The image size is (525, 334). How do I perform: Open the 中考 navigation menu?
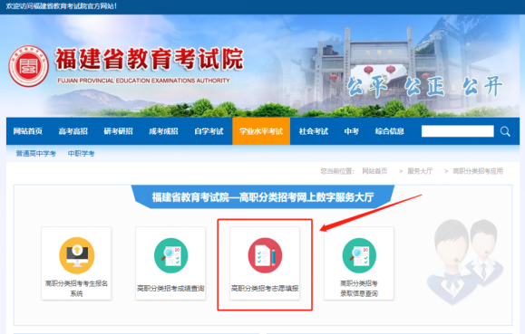tap(352, 131)
